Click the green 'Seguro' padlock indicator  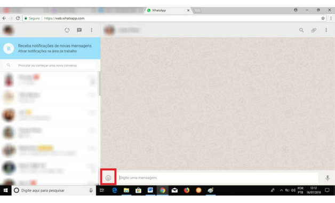[32, 18]
